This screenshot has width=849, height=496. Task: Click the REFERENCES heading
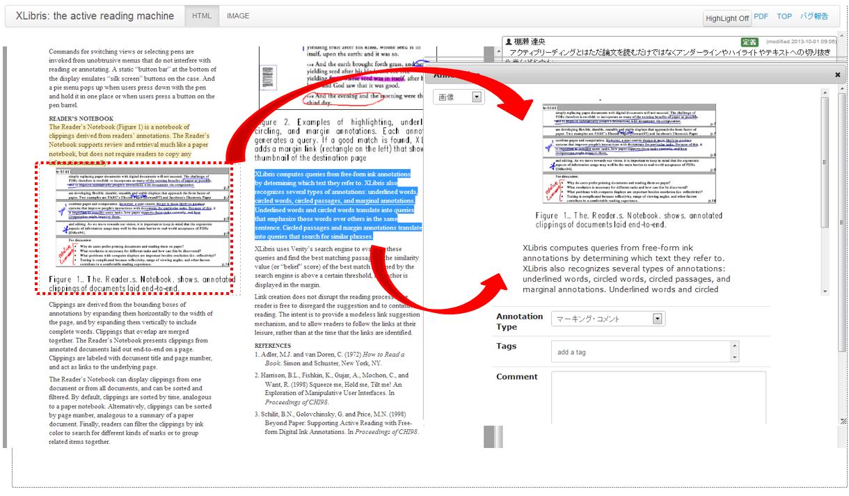point(273,345)
